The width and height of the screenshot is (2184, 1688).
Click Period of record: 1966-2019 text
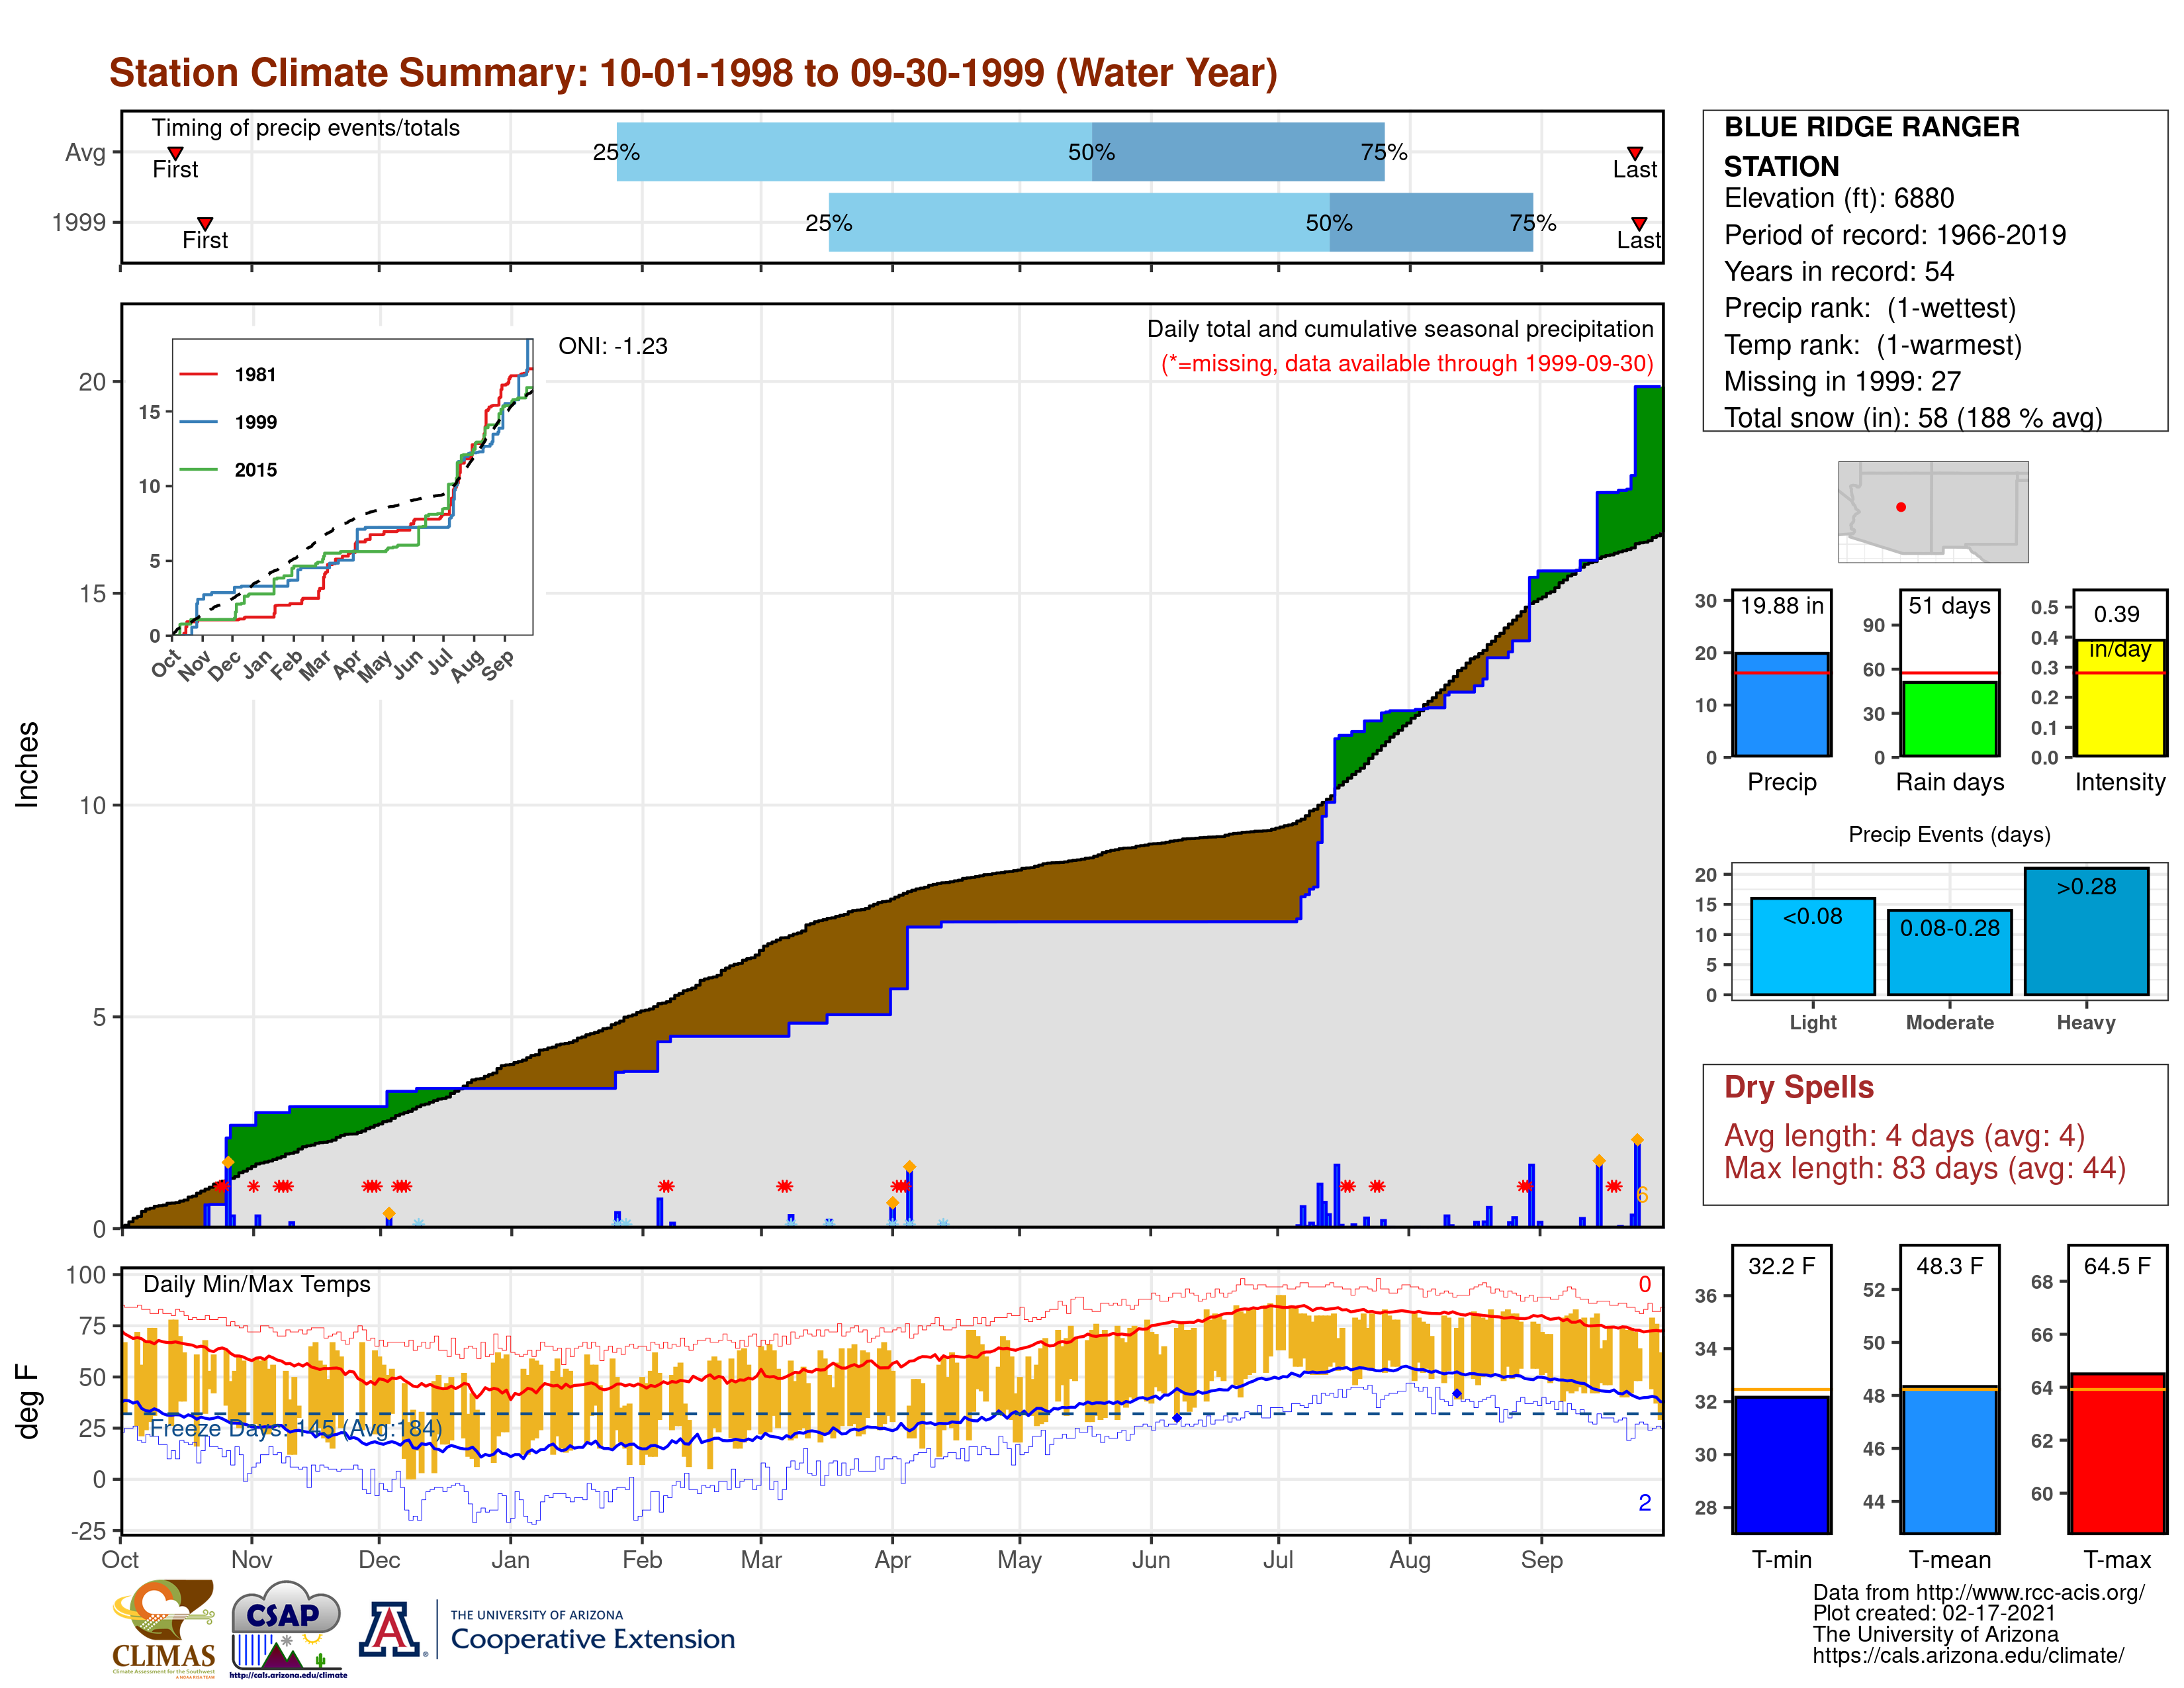tap(1895, 235)
